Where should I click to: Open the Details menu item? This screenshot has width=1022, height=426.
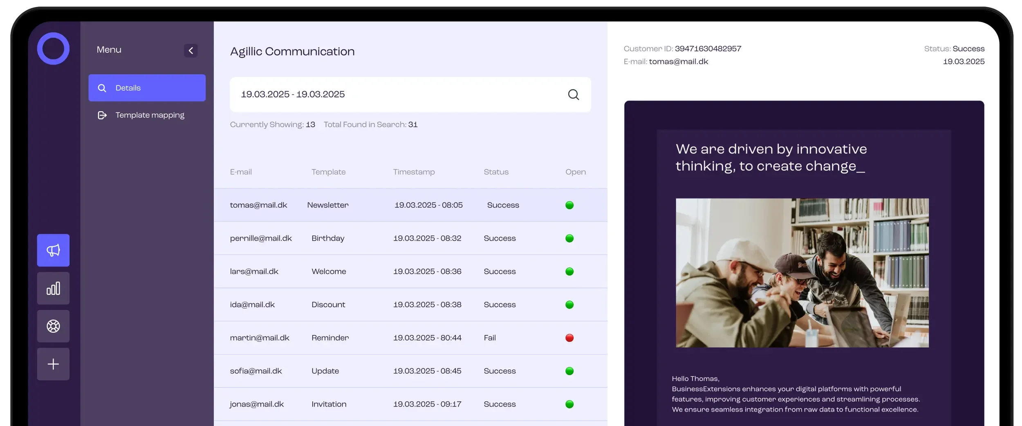[x=147, y=88]
